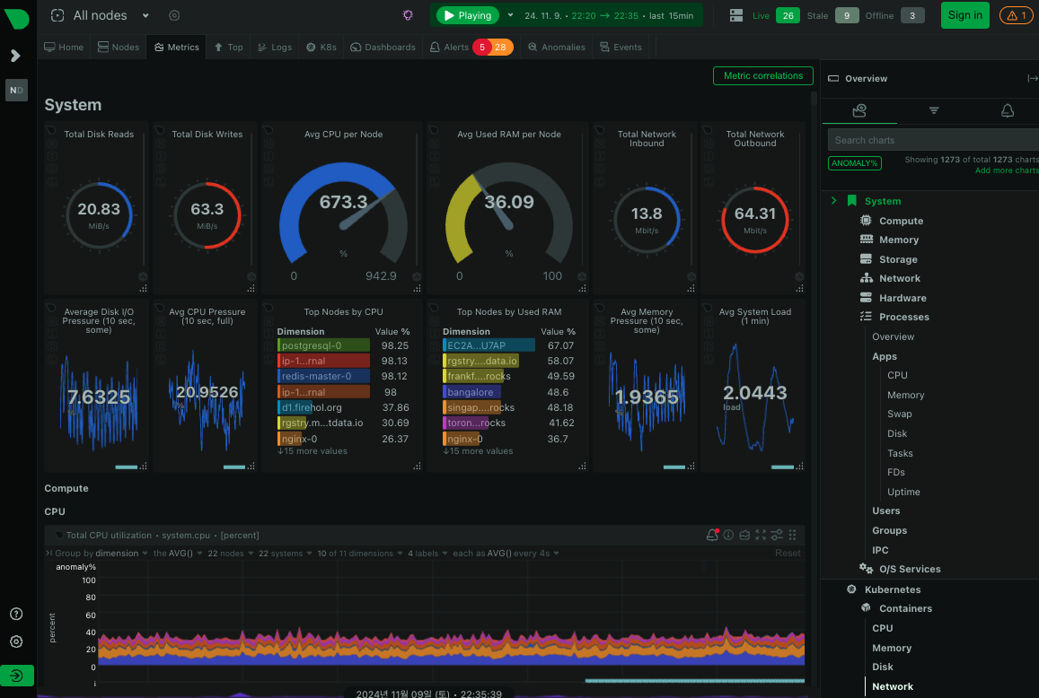The width and height of the screenshot is (1039, 698).
Task: Open the 22:20 to 22:35 time range picker
Action: (609, 15)
